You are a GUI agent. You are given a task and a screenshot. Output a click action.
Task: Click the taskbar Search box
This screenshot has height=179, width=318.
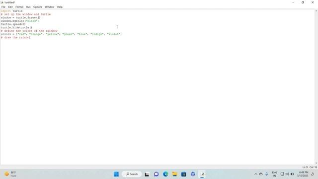click(x=132, y=174)
